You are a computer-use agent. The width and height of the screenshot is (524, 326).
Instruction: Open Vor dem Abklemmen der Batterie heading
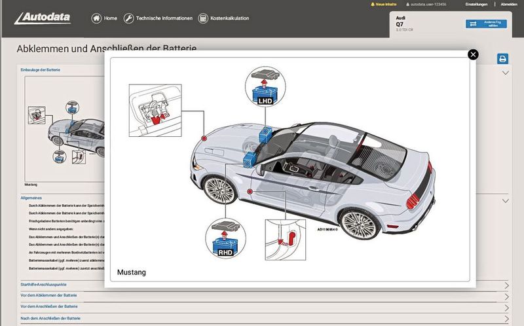pyautogui.click(x=48, y=295)
